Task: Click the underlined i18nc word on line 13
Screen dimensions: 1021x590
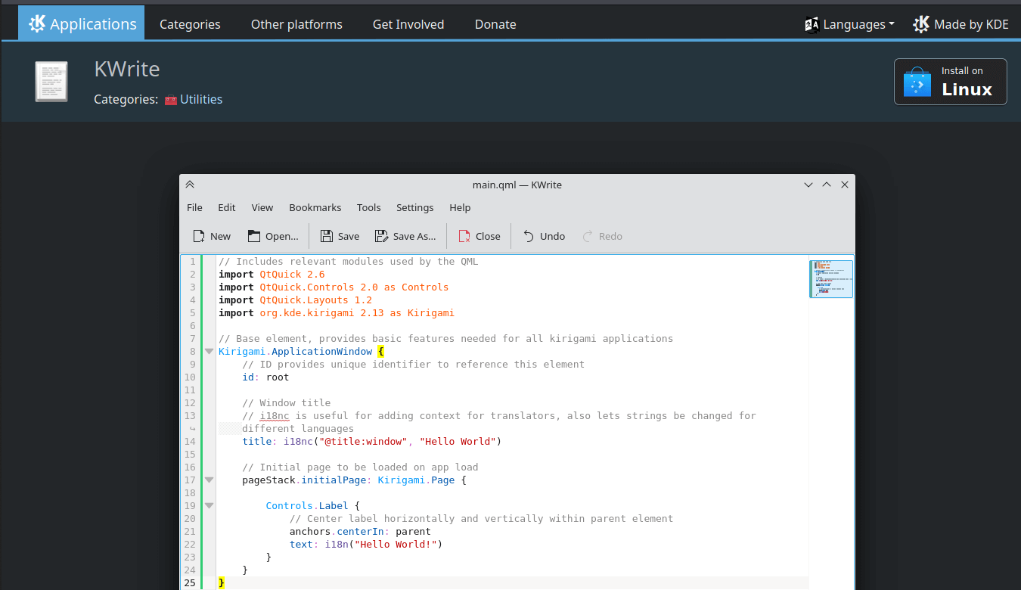Action: tap(275, 416)
